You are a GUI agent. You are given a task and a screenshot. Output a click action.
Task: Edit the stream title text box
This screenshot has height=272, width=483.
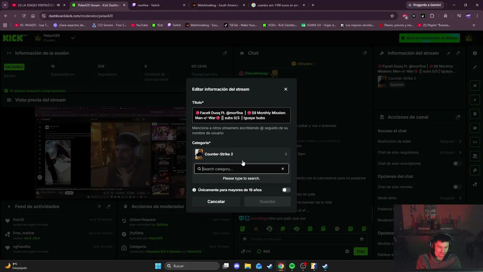click(x=241, y=115)
